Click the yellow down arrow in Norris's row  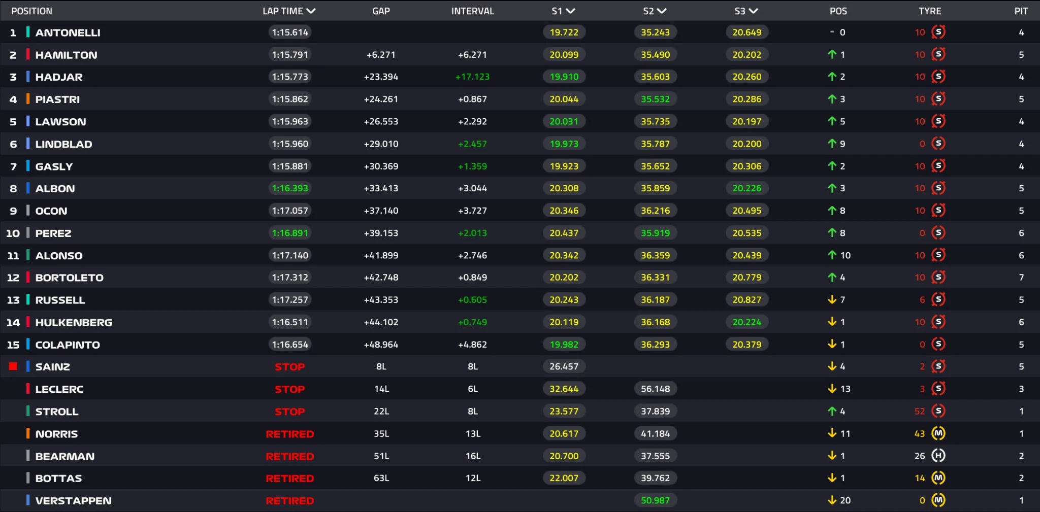coord(832,433)
